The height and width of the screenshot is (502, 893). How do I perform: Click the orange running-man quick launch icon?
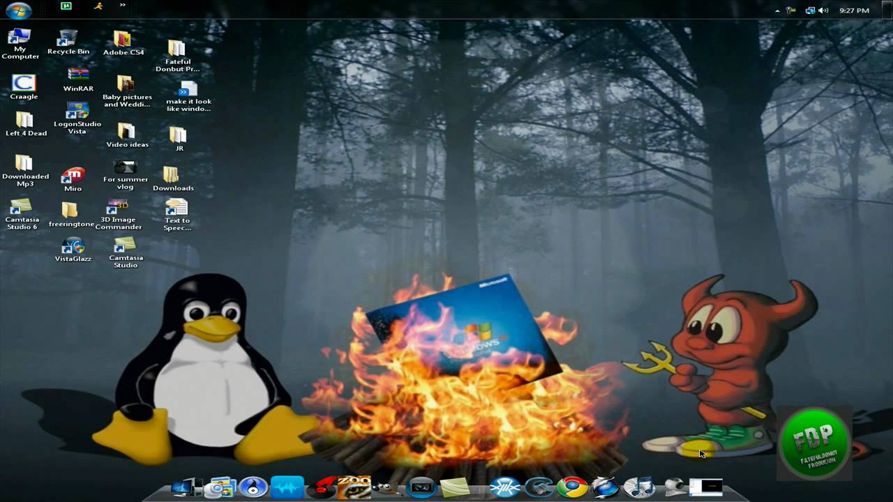coord(100,6)
